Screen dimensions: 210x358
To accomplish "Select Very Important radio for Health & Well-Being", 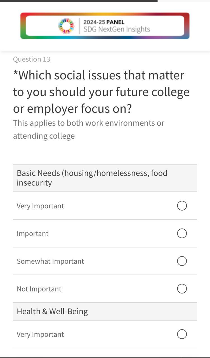I will tap(182, 334).
